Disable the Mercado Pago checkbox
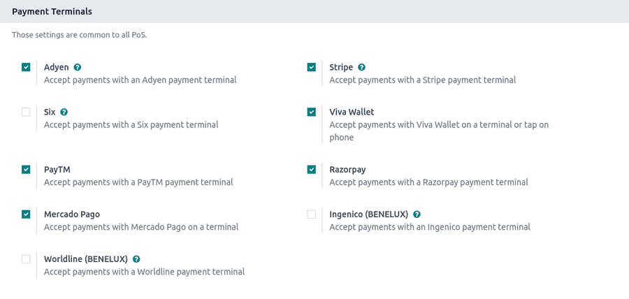 pyautogui.click(x=26, y=214)
